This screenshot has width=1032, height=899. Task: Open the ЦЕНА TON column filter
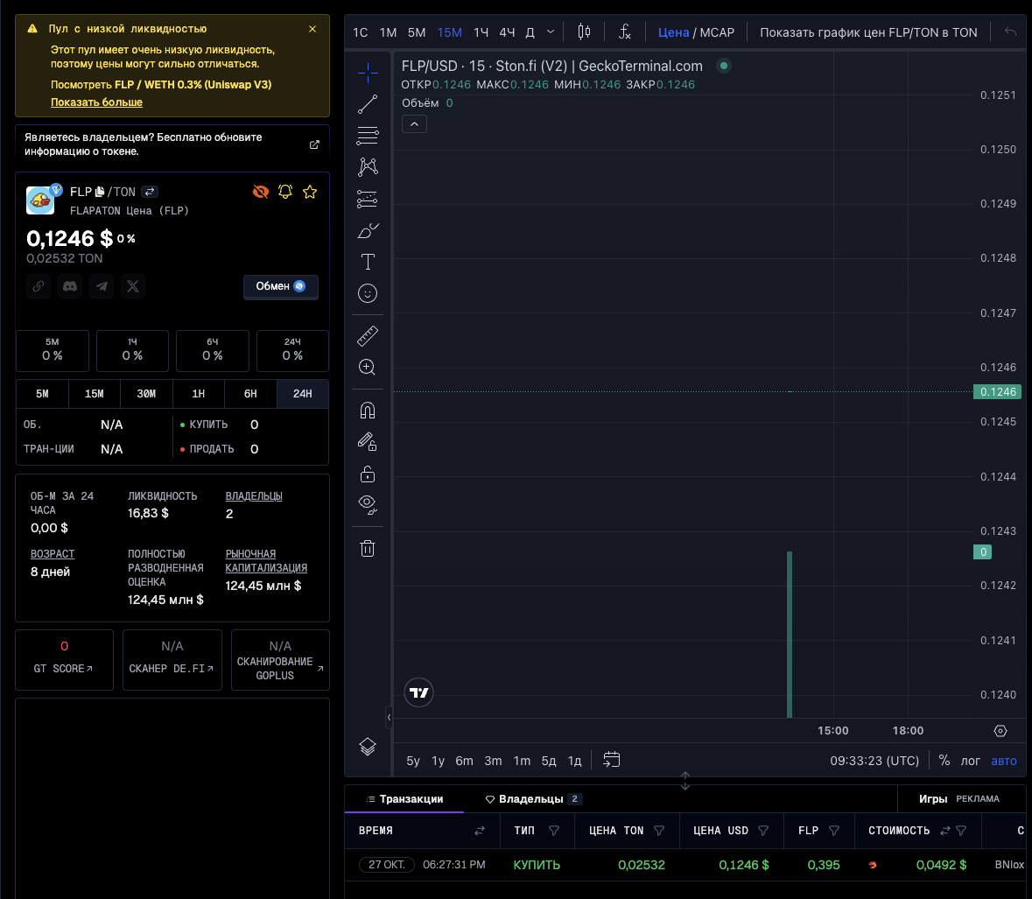659,831
